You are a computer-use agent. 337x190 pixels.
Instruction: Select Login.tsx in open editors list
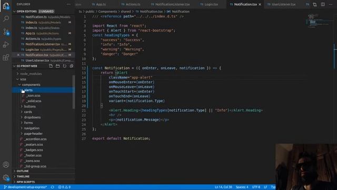tap(43, 50)
